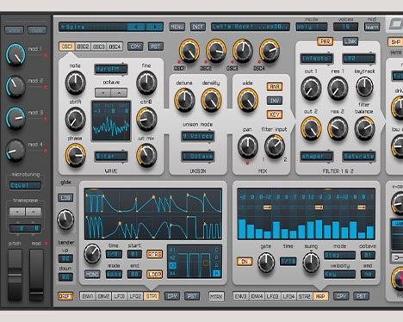Adjust the ctrlB knob

click(x=146, y=119)
